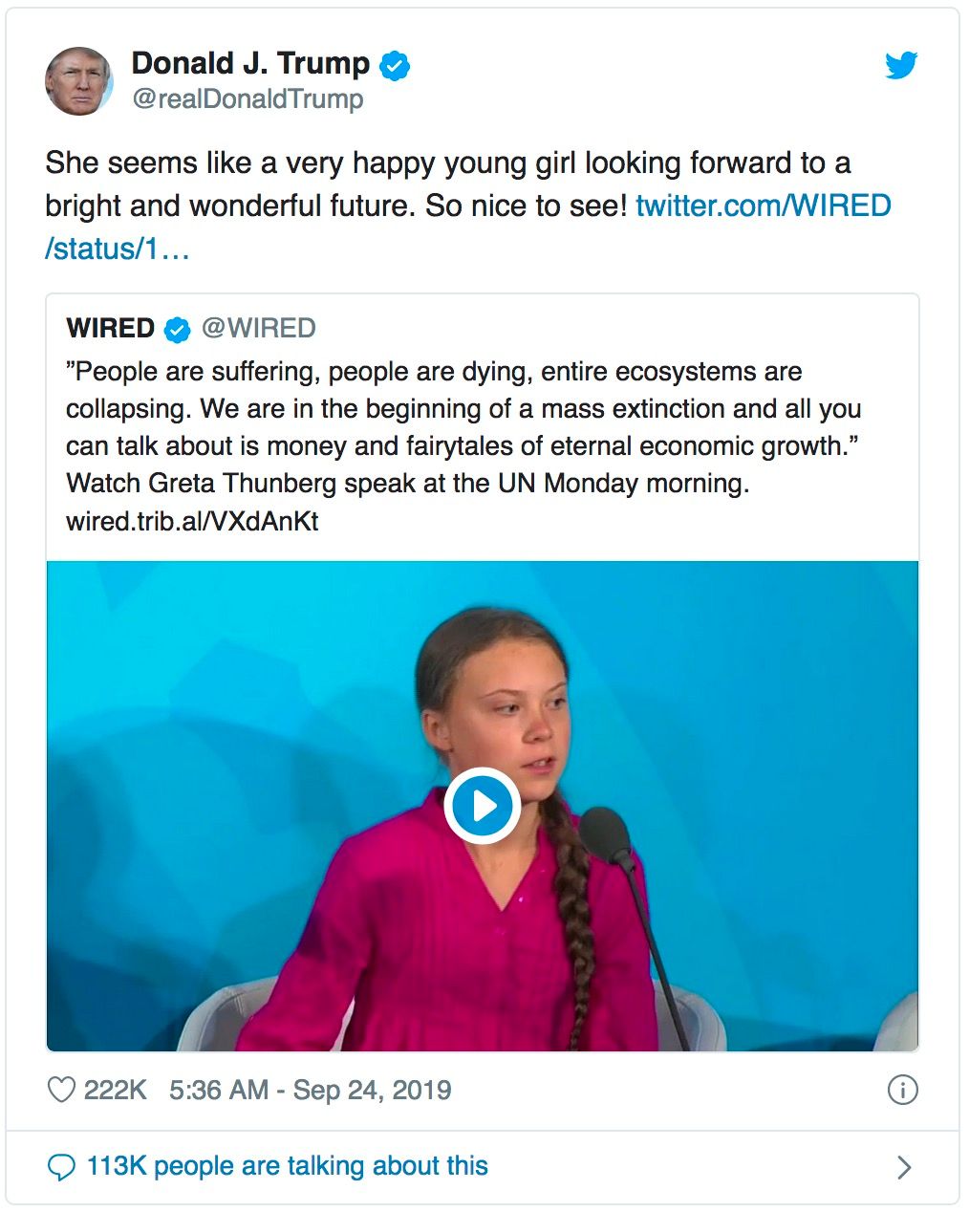
Task: Click the verified badge next to WIRED
Action: pyautogui.click(x=177, y=329)
